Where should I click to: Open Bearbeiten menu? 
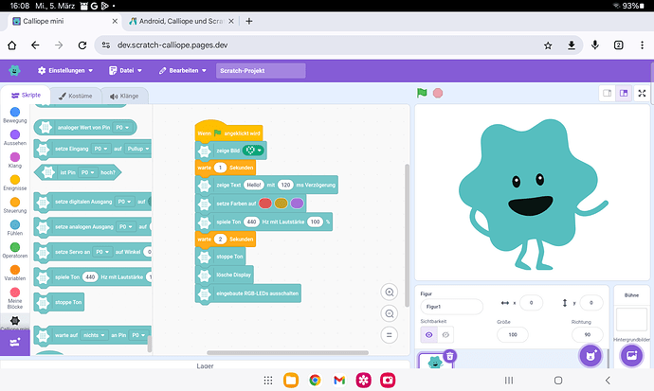[182, 70]
